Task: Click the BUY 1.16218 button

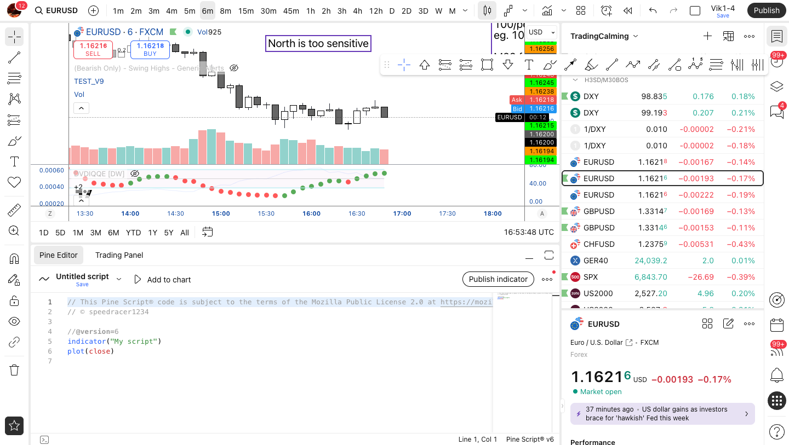Action: click(x=150, y=50)
